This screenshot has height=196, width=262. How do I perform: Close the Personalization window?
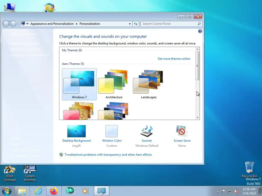point(198,17)
